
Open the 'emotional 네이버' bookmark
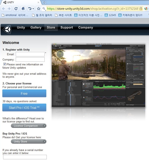(15, 15)
